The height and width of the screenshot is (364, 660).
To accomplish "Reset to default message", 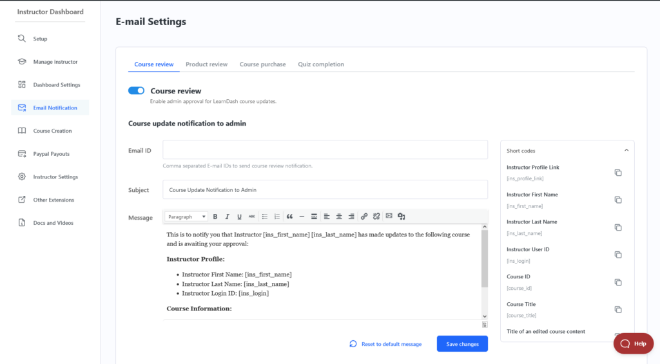I will pos(385,344).
